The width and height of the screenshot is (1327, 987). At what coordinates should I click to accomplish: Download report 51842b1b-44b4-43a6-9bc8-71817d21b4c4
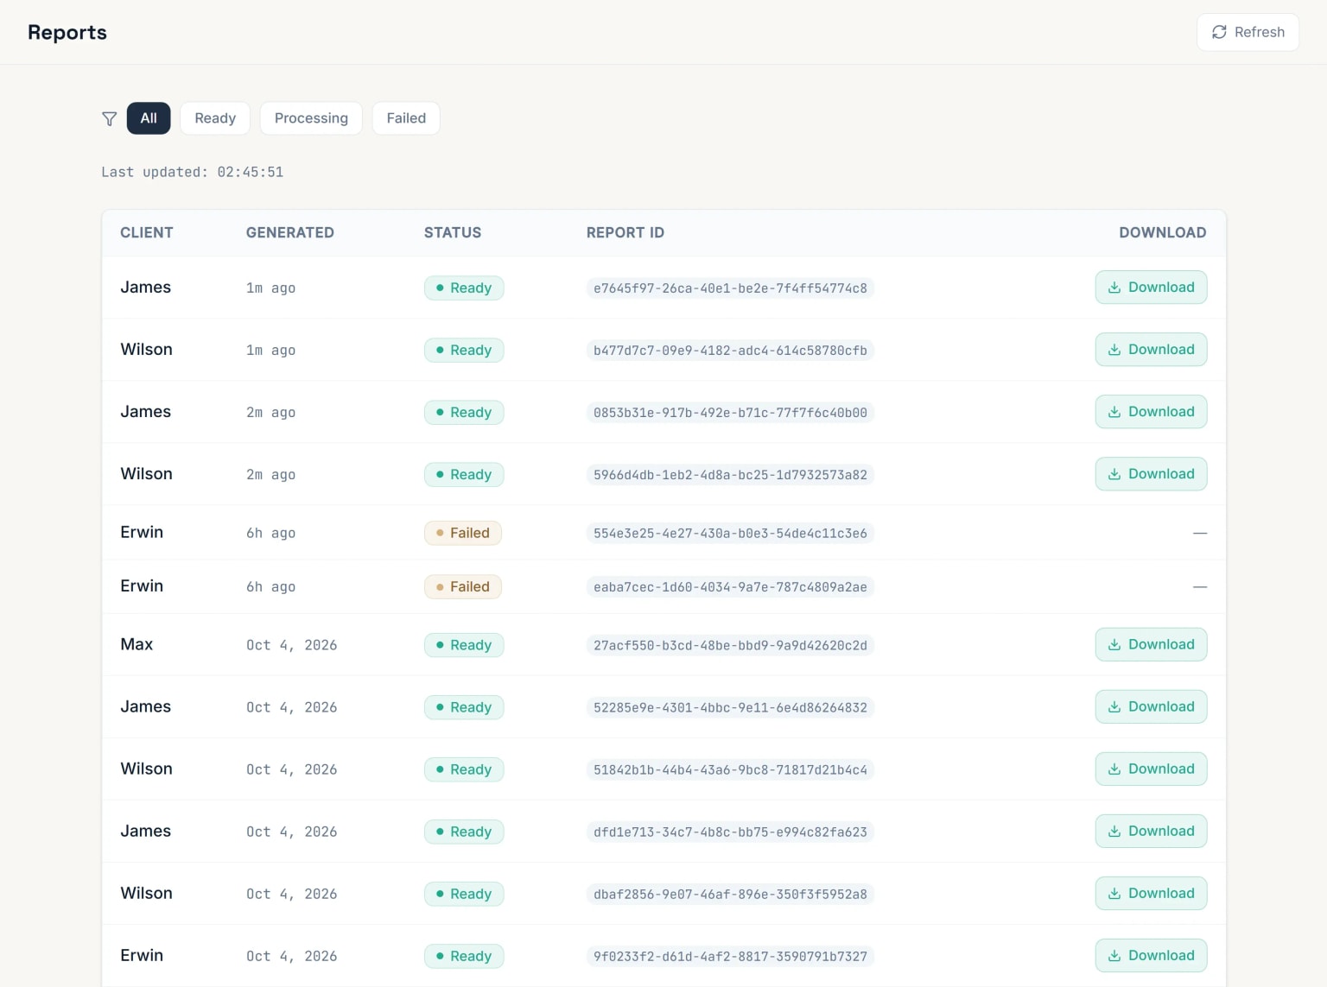(1151, 769)
